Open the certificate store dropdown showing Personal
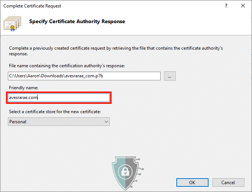The image size is (252, 192). coord(58,121)
